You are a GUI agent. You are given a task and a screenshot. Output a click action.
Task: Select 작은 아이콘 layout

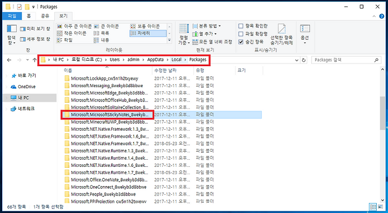tap(72, 33)
